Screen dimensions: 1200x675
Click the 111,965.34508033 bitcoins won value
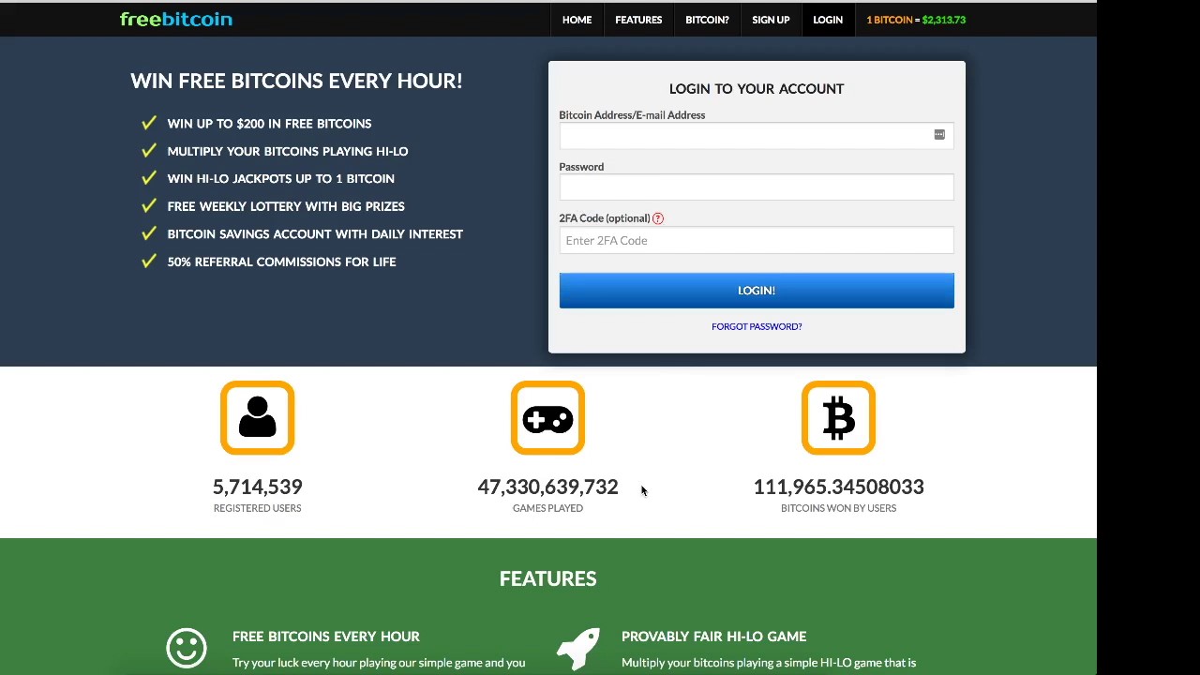click(x=838, y=487)
